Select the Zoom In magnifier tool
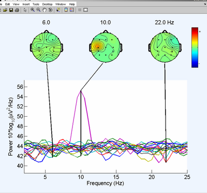This screenshot has width=207, height=193. point(33,10)
